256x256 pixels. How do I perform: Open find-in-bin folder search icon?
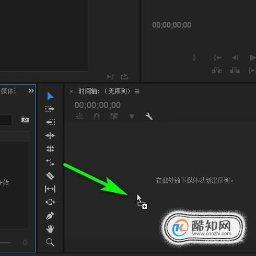click(25, 120)
